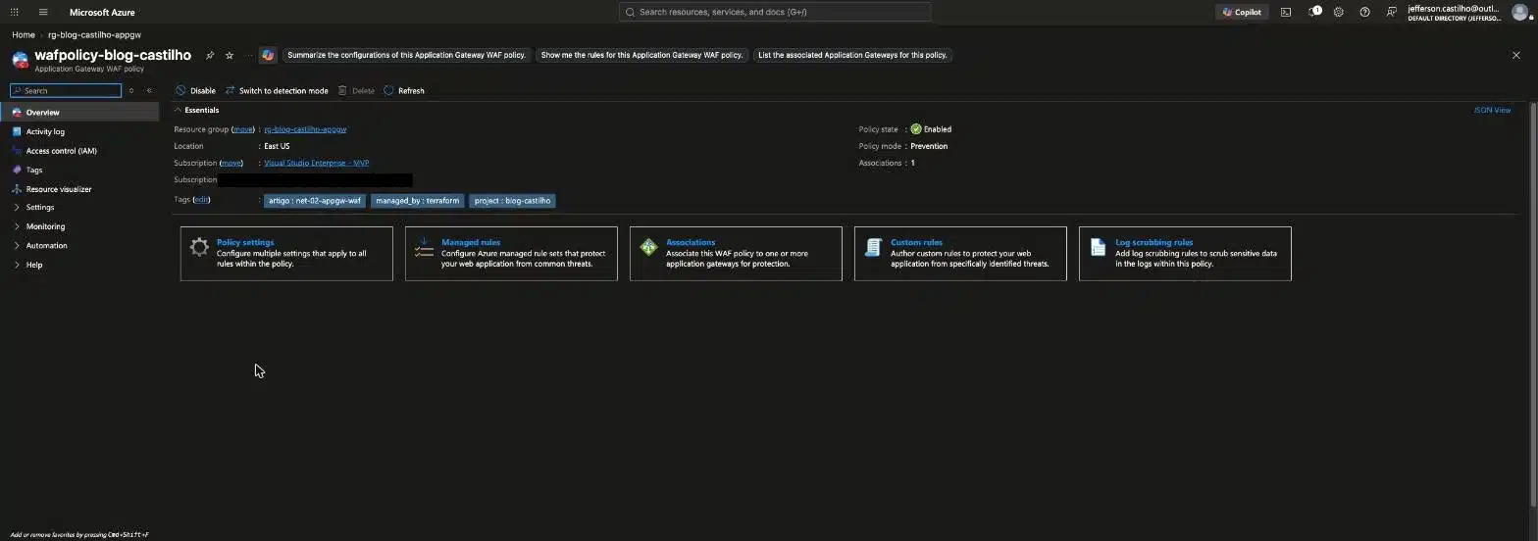This screenshot has width=1538, height=541.
Task: Open the Policy settings card
Action: 286,253
